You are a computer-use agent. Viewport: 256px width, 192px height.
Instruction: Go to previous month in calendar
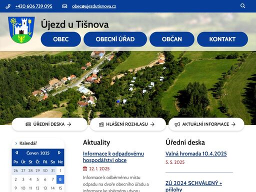[16, 152]
